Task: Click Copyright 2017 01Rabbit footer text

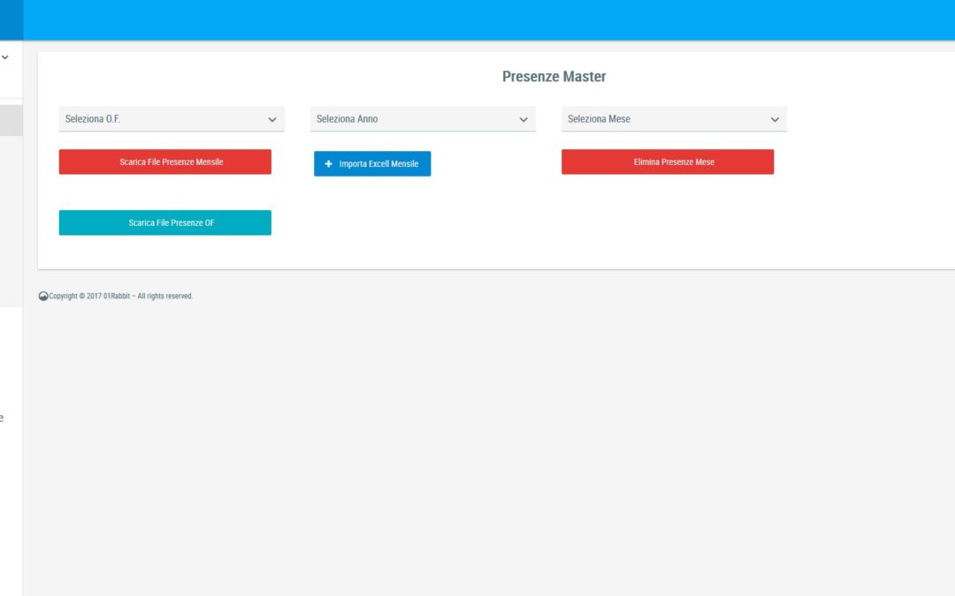Action: pyautogui.click(x=120, y=296)
